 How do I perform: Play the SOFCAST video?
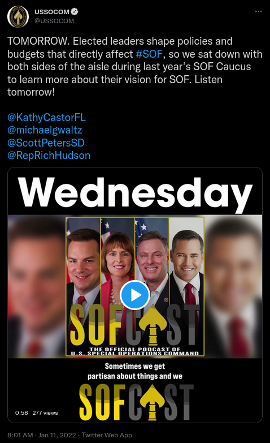(135, 295)
